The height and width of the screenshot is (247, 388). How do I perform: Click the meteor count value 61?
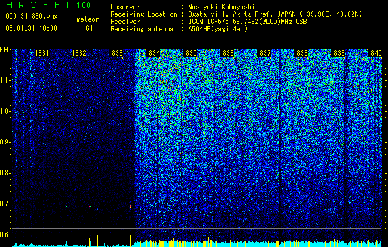(89, 28)
